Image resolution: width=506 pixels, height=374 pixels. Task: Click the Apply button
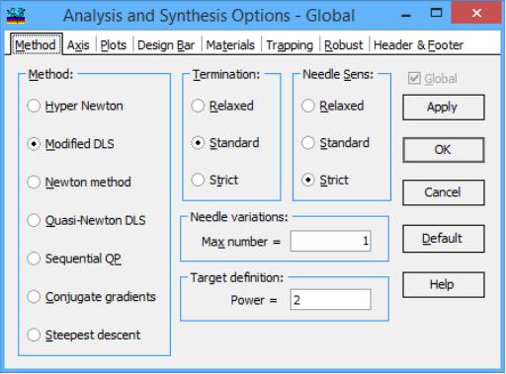[444, 108]
